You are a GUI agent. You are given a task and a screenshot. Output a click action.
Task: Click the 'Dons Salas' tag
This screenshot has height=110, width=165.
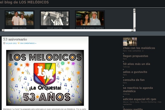click(x=134, y=102)
